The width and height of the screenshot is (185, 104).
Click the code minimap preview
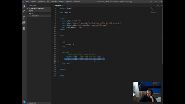pyautogui.click(x=155, y=11)
